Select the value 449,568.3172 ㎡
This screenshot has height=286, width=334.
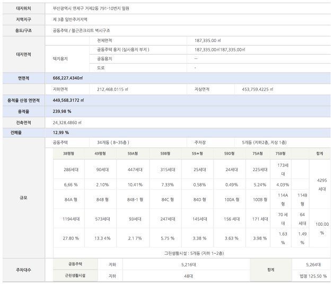pos(68,101)
